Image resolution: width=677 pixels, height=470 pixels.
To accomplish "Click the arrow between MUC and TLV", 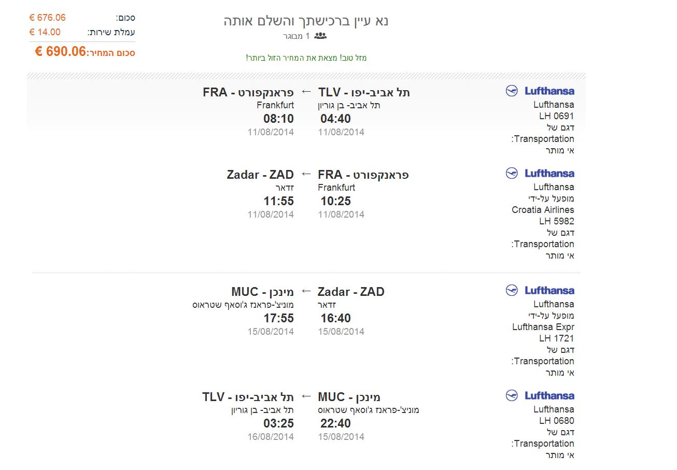I will tap(306, 396).
